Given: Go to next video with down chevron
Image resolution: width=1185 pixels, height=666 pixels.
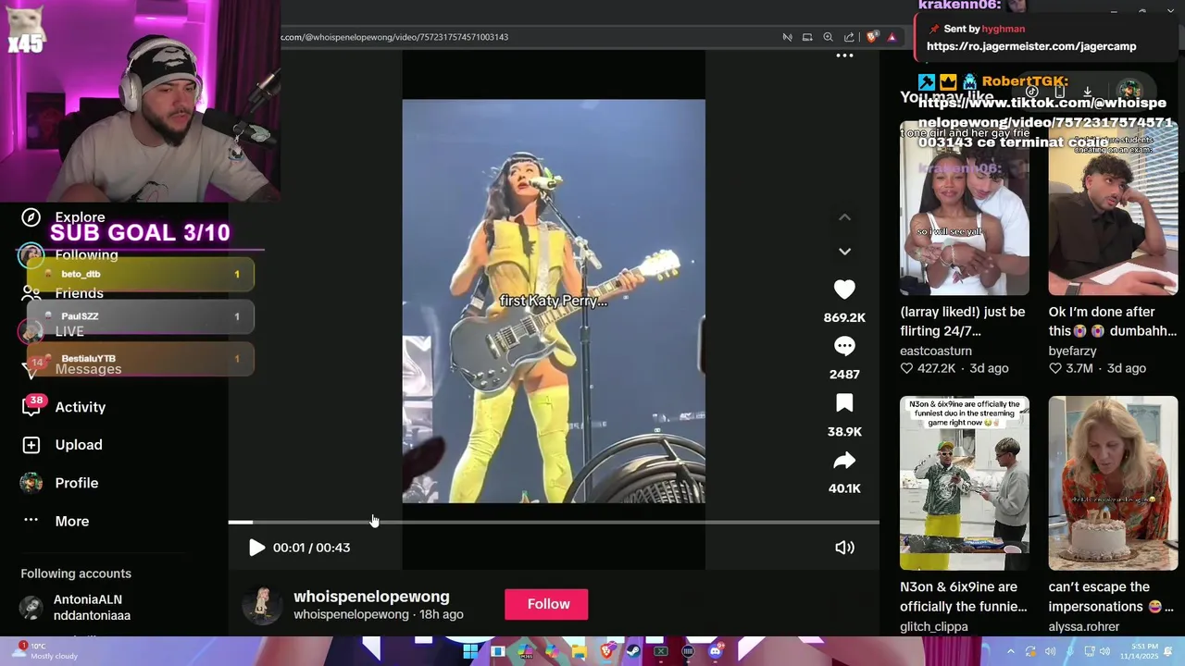Looking at the screenshot, I should 844,251.
